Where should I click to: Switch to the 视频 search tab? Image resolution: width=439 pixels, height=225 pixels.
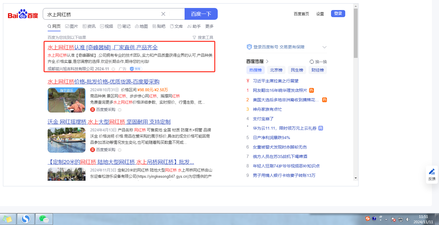106,26
